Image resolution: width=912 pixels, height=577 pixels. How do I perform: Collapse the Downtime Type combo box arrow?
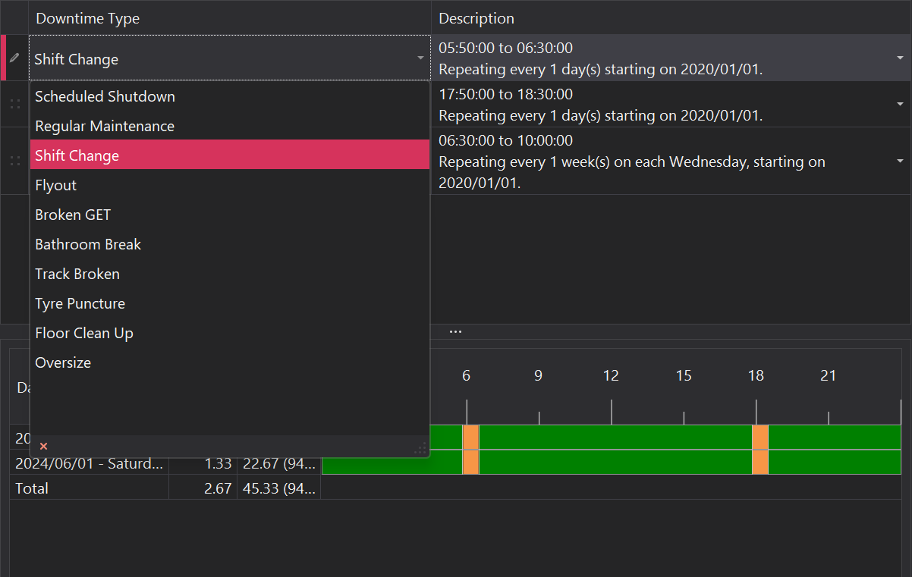(420, 58)
